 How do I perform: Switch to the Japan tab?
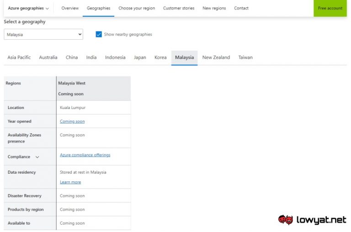pyautogui.click(x=140, y=57)
